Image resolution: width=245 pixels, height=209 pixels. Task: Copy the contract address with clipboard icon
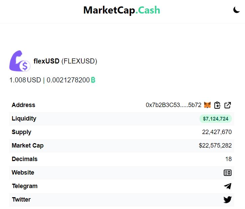coord(217,105)
